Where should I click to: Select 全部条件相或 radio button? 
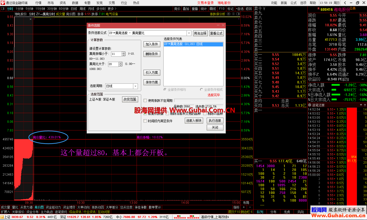(x=202, y=90)
